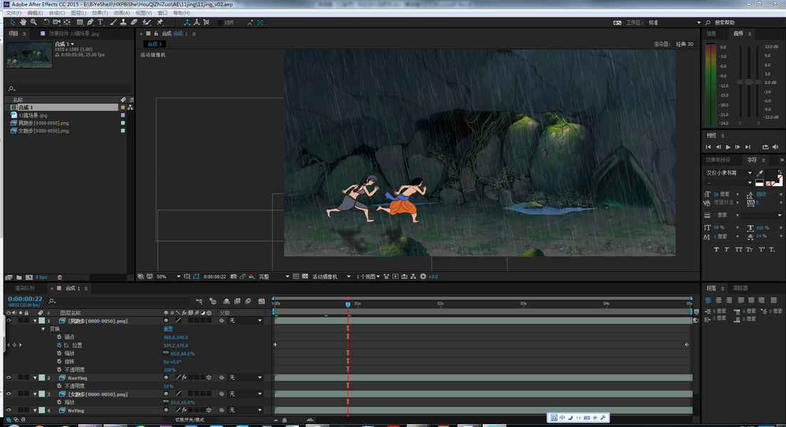This screenshot has width=786, height=427.
Task: Click the 切换开关/模式 button
Action: tap(189, 420)
